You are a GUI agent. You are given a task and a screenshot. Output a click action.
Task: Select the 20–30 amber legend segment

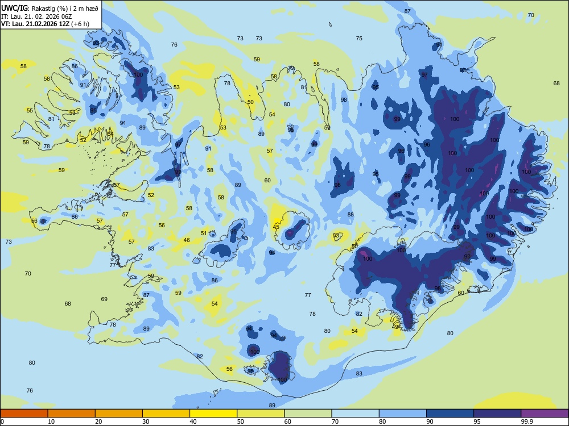(x=119, y=414)
